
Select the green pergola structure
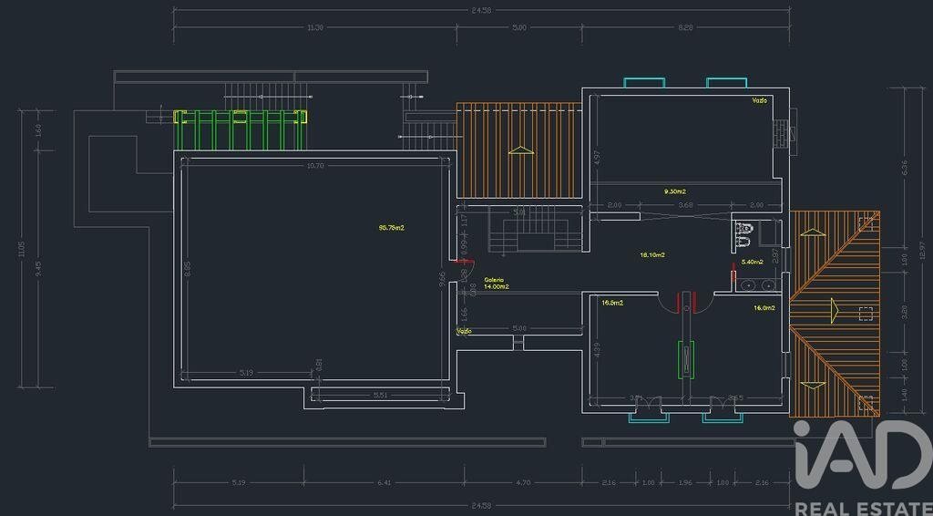pyautogui.click(x=240, y=129)
